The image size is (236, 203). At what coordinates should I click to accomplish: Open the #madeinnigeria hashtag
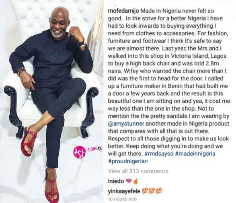[x=195, y=154]
